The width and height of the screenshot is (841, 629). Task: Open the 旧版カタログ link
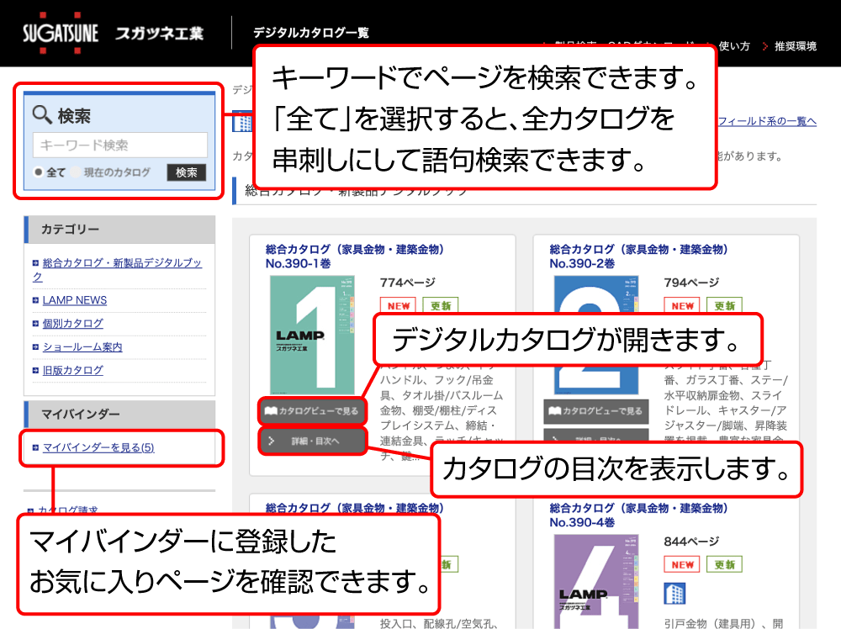coord(73,370)
